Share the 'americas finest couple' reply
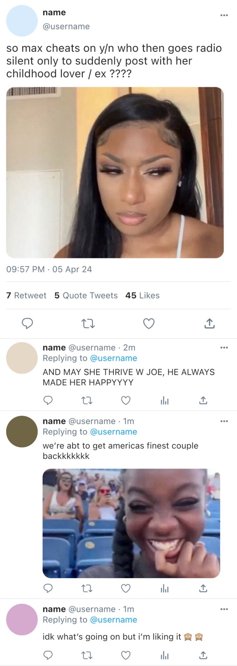 (203, 588)
